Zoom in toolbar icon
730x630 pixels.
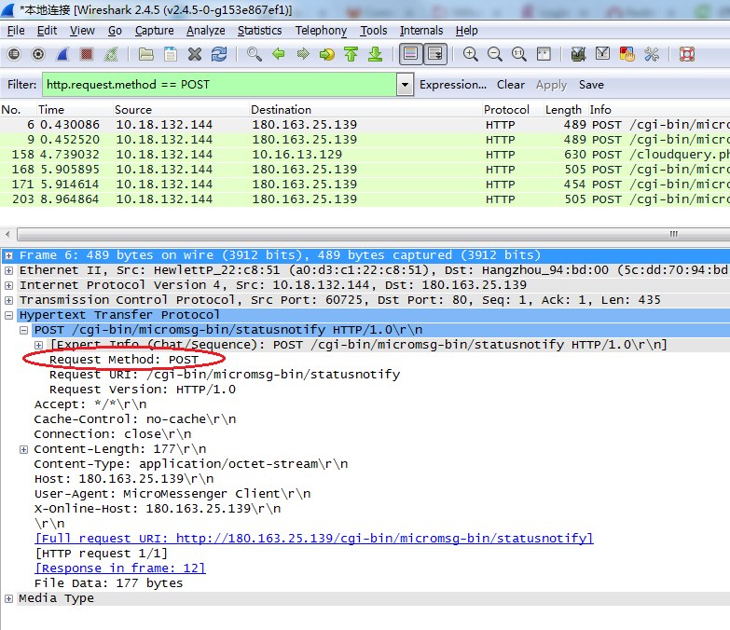pos(470,54)
